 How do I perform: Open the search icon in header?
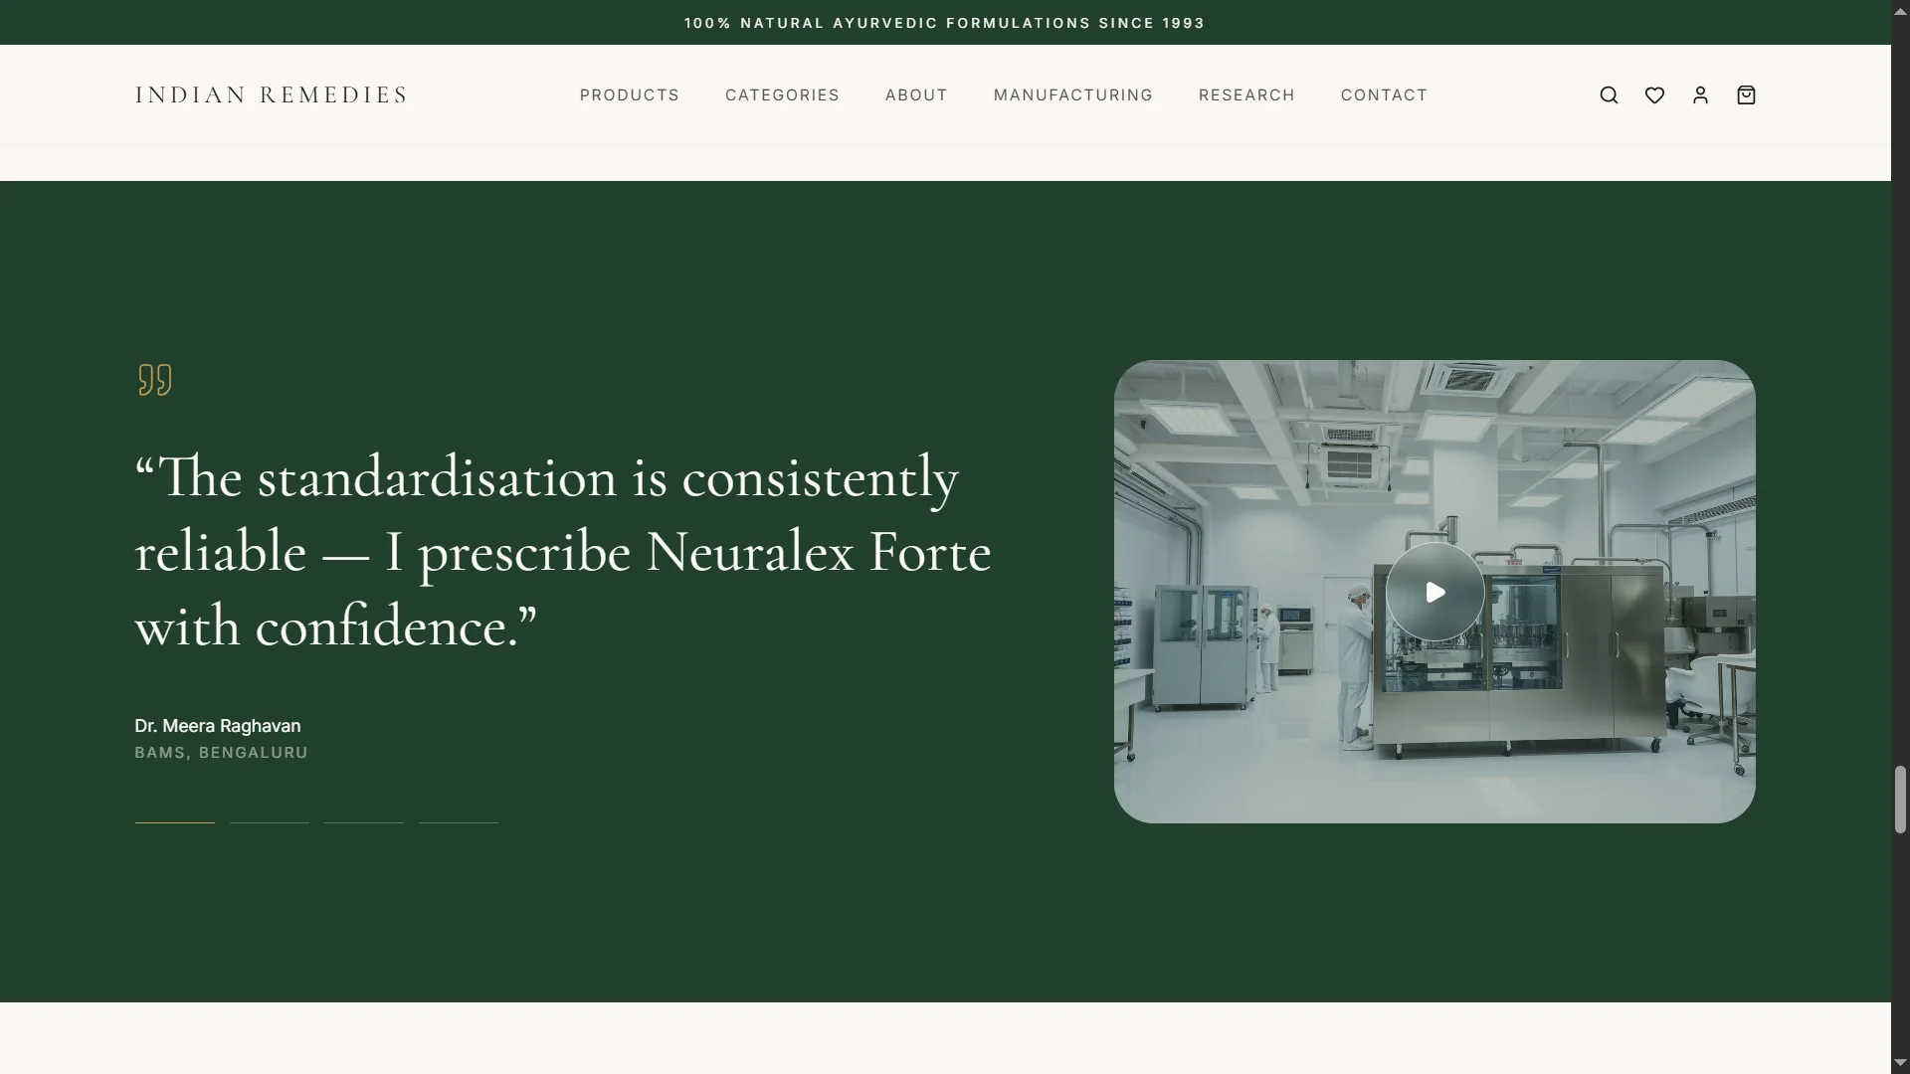coord(1609,95)
